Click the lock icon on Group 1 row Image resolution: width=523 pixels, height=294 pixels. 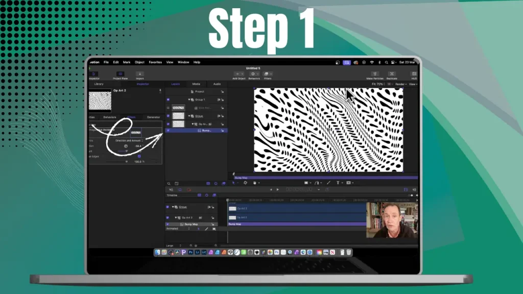coord(223,100)
